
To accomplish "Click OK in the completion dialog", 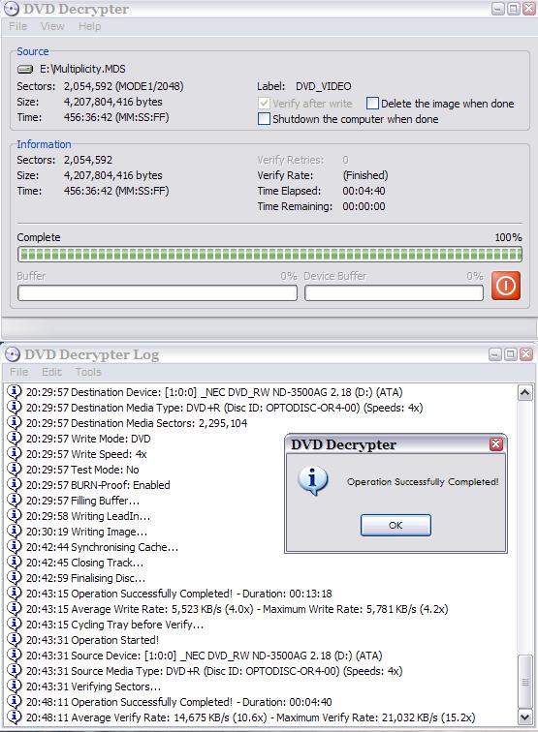I will [396, 525].
